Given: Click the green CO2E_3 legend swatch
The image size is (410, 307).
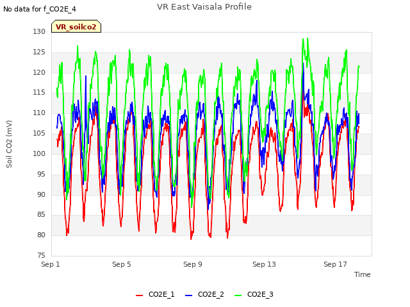Looking at the screenshot, I should pyautogui.click(x=238, y=295).
